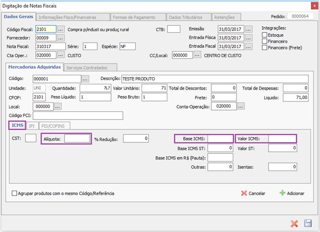The image size is (320, 232).
Task: Focus the Quantidade input field
Action: click(95, 88)
